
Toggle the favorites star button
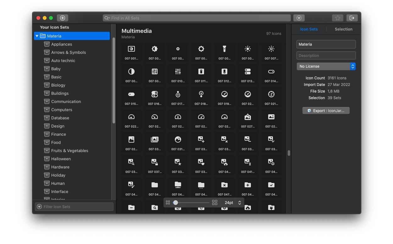[x=337, y=18]
